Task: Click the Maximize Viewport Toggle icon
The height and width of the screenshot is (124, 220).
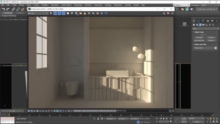Action: click(217, 122)
